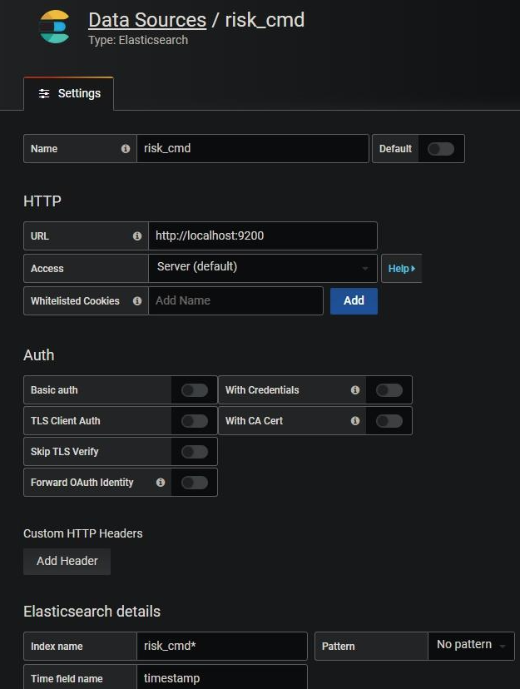Viewport: 520px width, 689px height.
Task: Select the Settings tab
Action: click(69, 94)
